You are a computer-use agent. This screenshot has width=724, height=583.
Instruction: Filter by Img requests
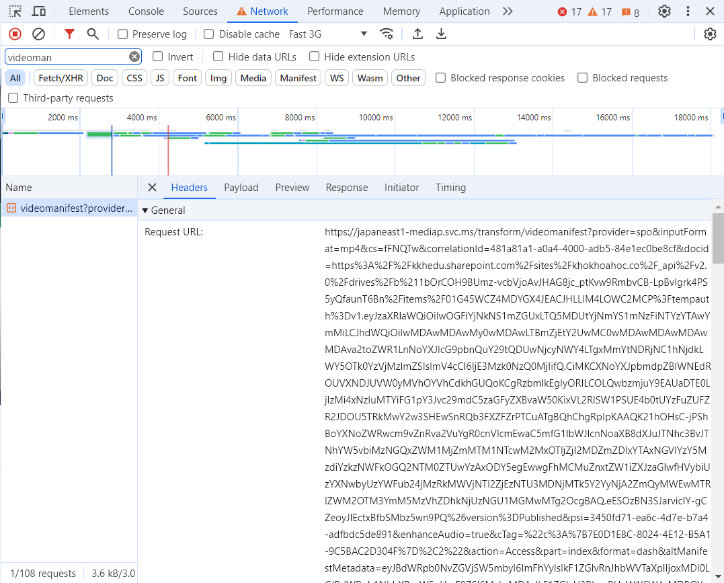point(218,78)
